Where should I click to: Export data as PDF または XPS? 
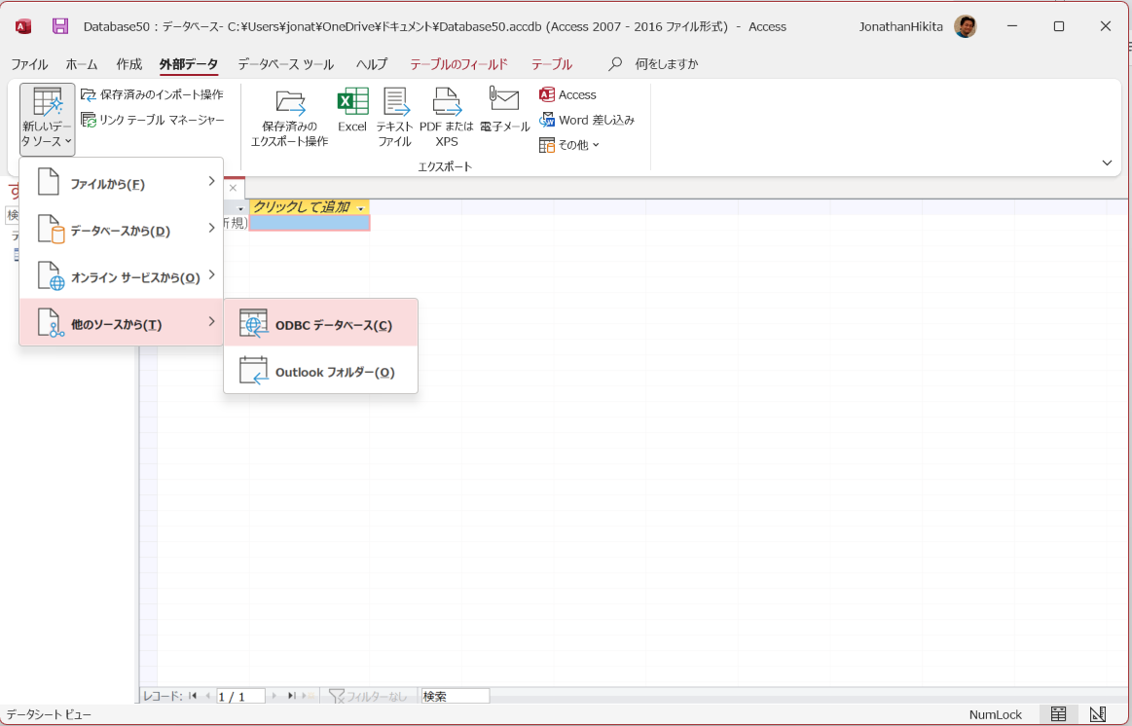pos(446,115)
